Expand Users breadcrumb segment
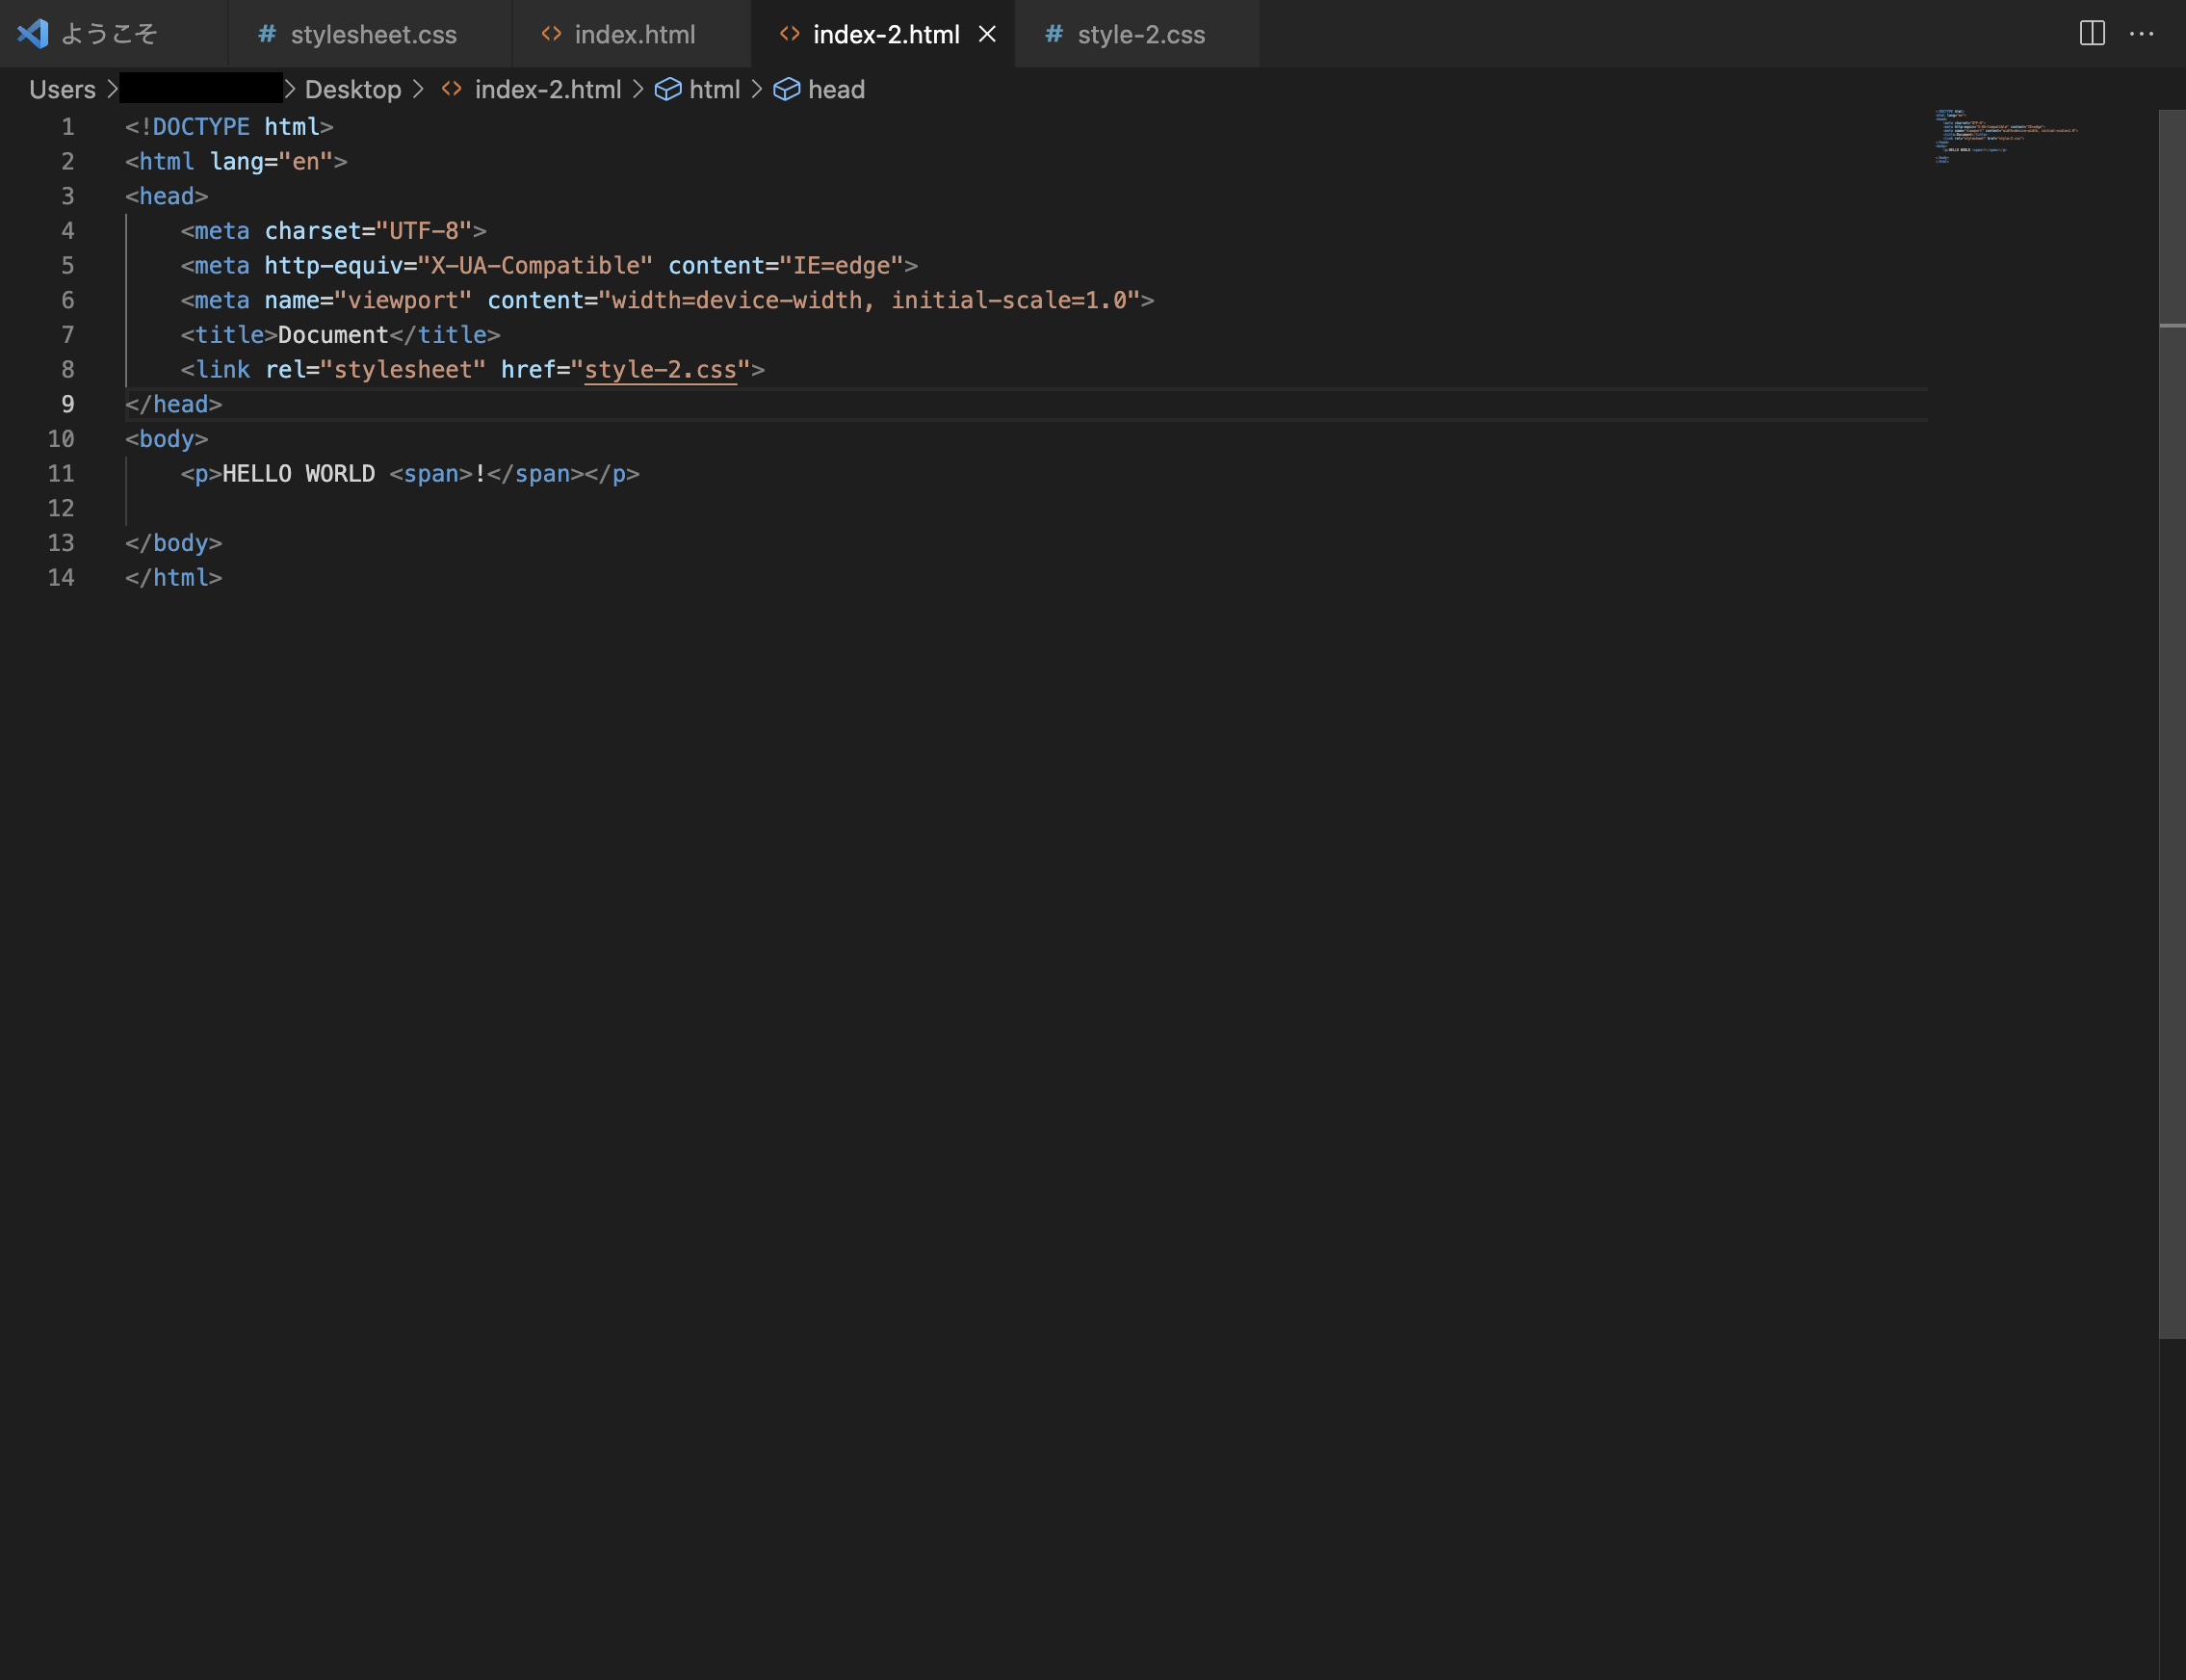This screenshot has height=1680, width=2186. tap(62, 90)
